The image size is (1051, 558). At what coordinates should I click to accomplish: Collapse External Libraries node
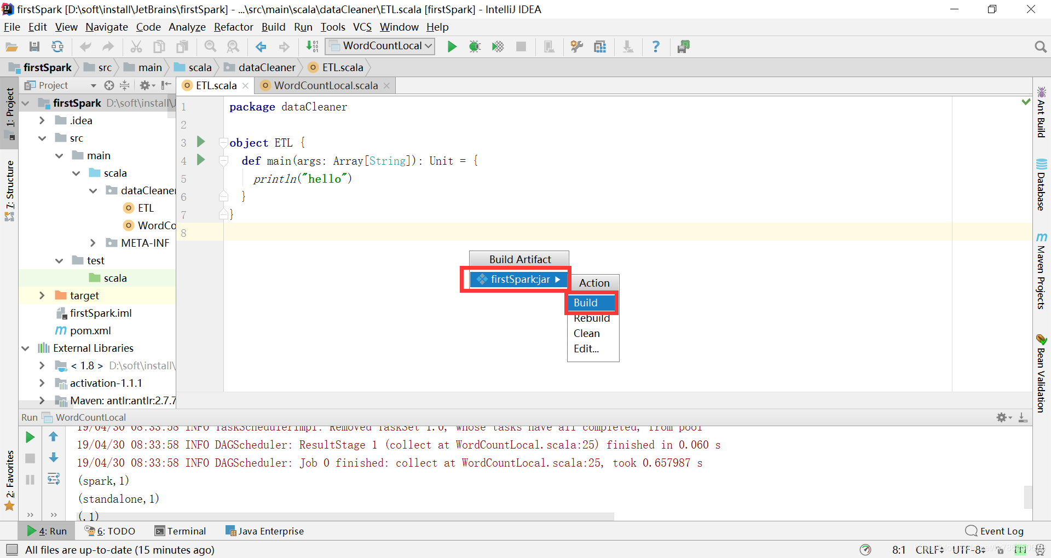[25, 348]
